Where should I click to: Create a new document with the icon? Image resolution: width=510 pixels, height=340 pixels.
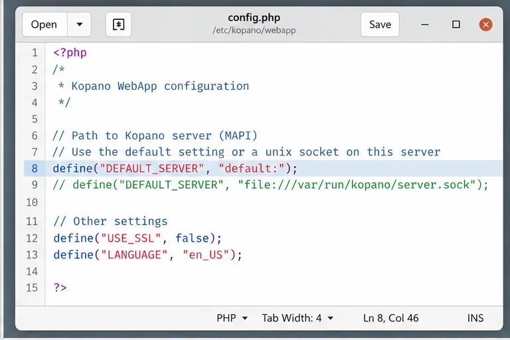click(118, 25)
